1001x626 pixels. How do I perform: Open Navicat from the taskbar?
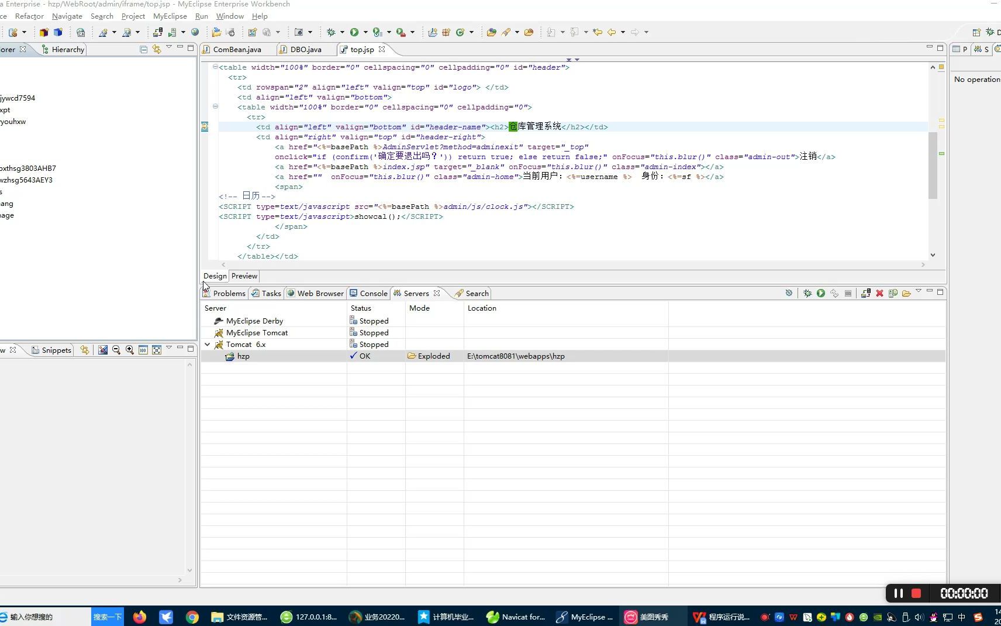click(516, 617)
